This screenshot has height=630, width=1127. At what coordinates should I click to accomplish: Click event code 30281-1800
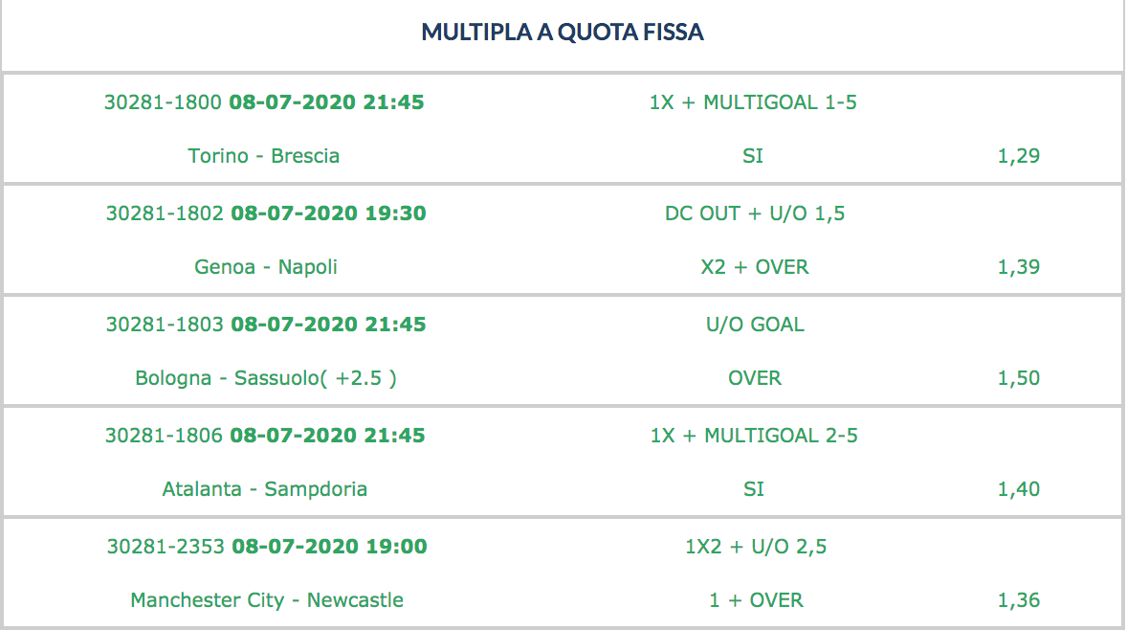pos(164,102)
